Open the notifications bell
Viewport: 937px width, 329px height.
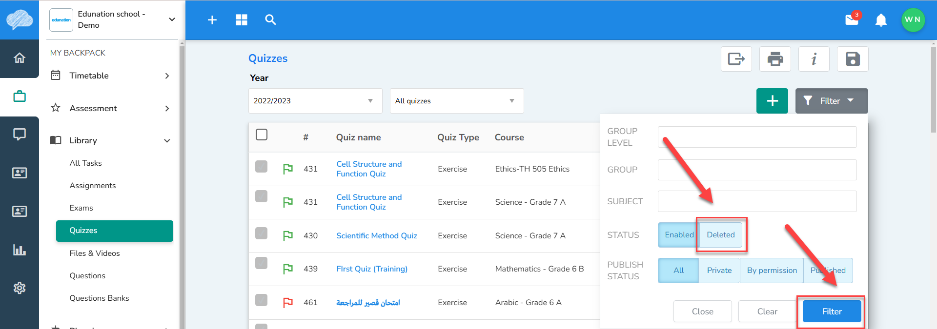tap(881, 20)
